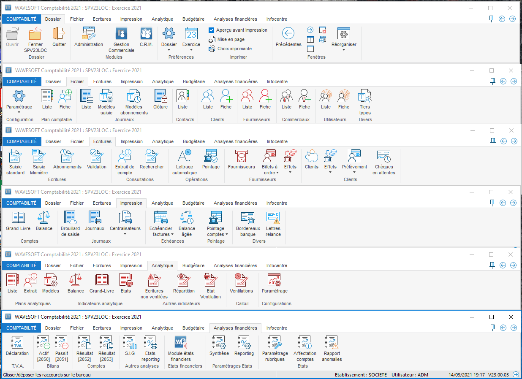Open Balance âgée icon
This screenshot has width=522, height=379.
point(187,218)
